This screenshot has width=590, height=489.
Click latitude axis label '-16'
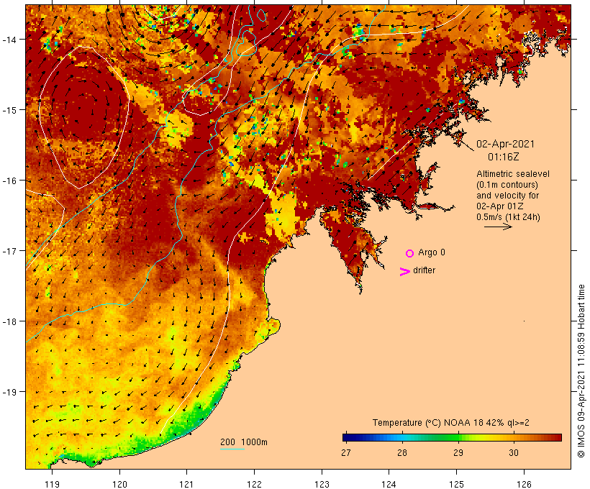pos(9,180)
